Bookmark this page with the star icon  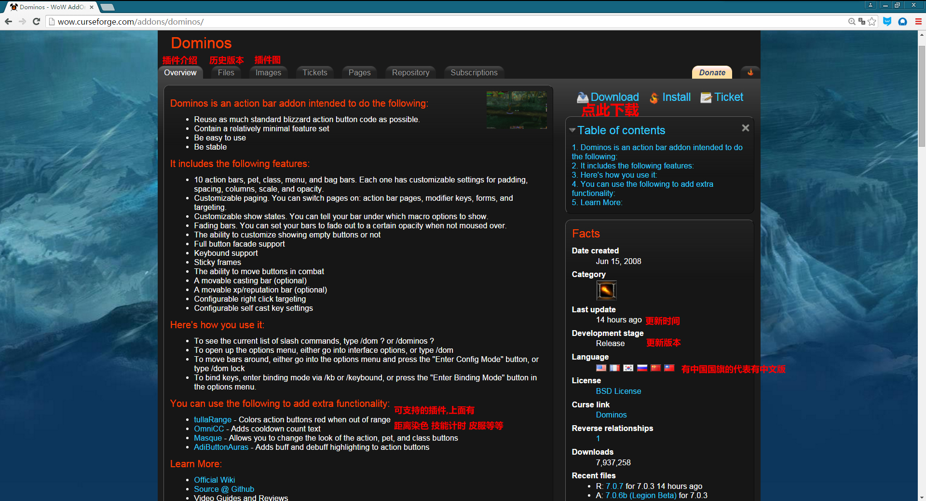coord(872,22)
